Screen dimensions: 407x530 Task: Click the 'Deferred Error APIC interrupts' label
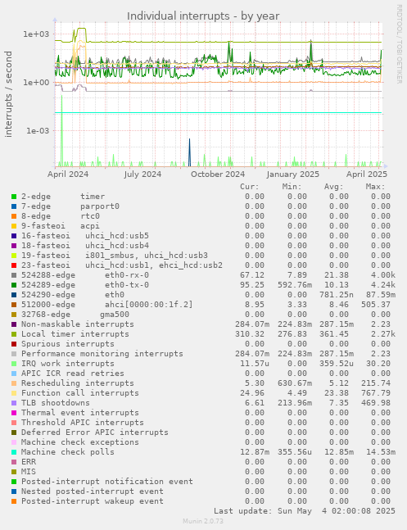[x=95, y=432]
